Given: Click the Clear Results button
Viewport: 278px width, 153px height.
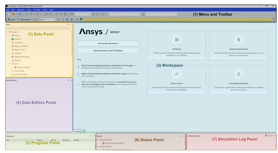Looking at the screenshot, I should coord(24,20).
